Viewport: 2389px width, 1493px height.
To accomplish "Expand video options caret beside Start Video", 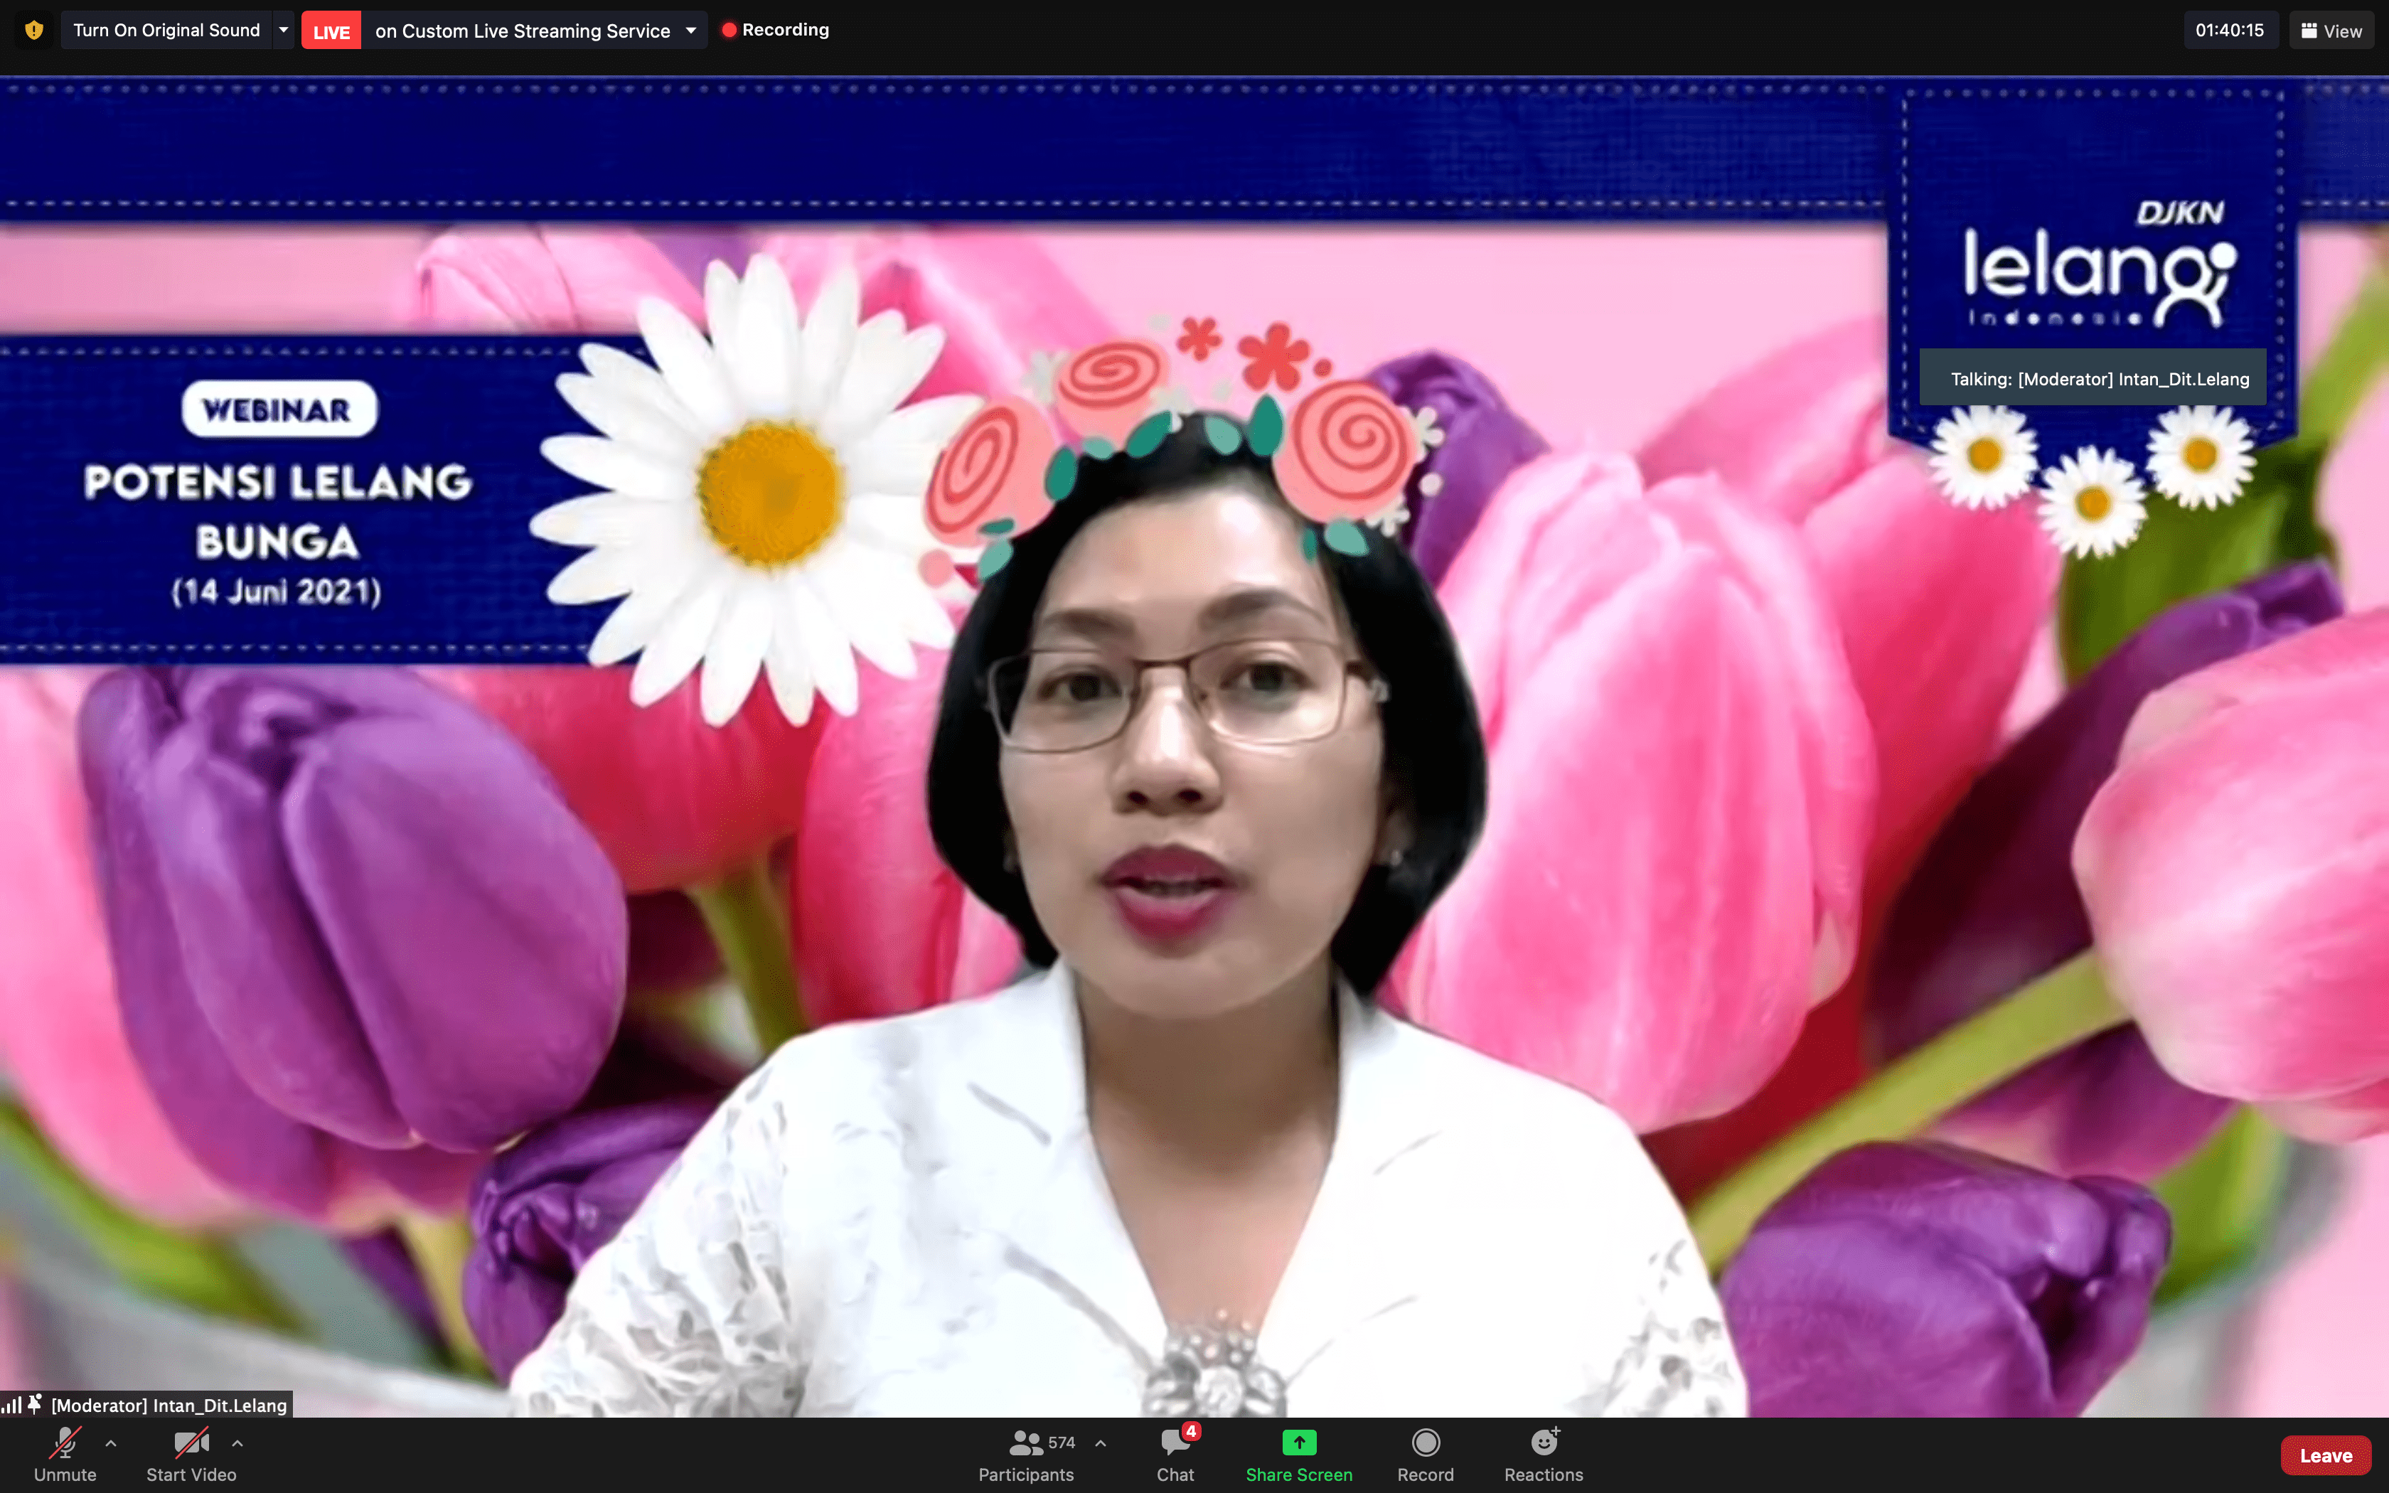I will pos(237,1443).
